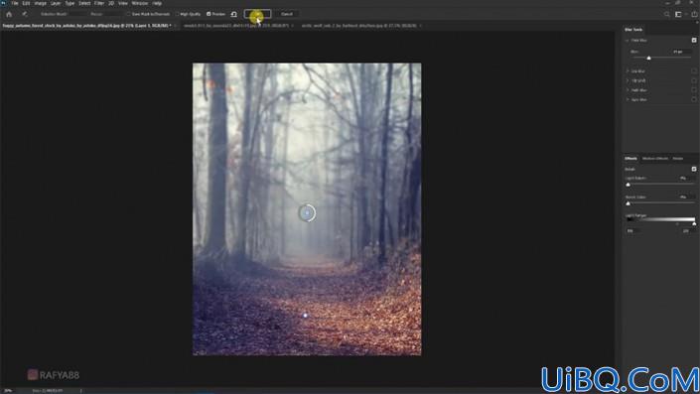Select the lower blur pin on the leaf path
700x394 pixels.
pos(306,316)
